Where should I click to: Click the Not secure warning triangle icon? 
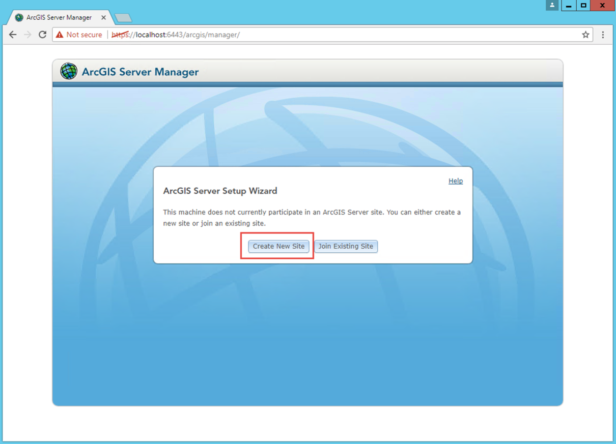click(60, 35)
